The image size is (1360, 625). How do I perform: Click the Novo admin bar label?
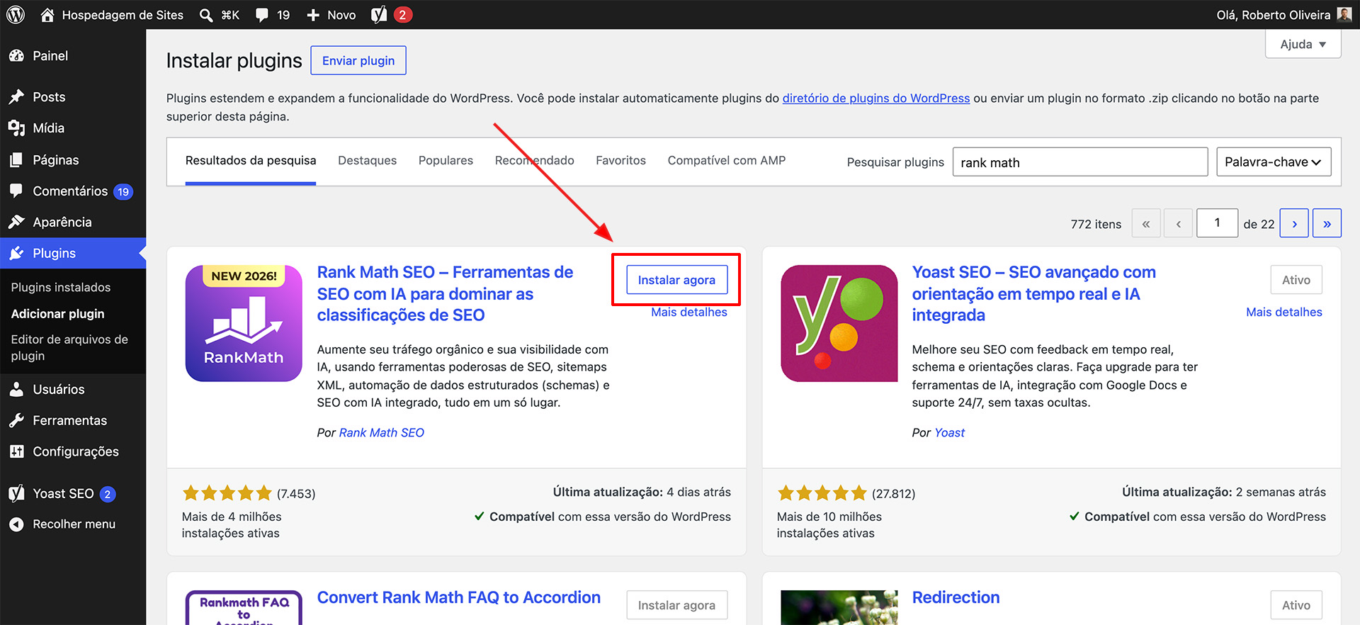(x=341, y=15)
